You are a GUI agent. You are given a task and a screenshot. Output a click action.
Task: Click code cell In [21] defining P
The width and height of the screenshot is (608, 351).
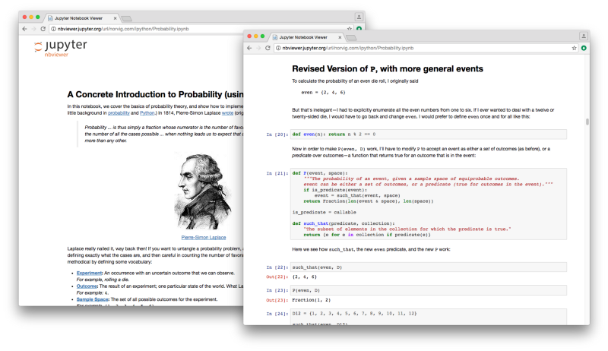(x=429, y=204)
